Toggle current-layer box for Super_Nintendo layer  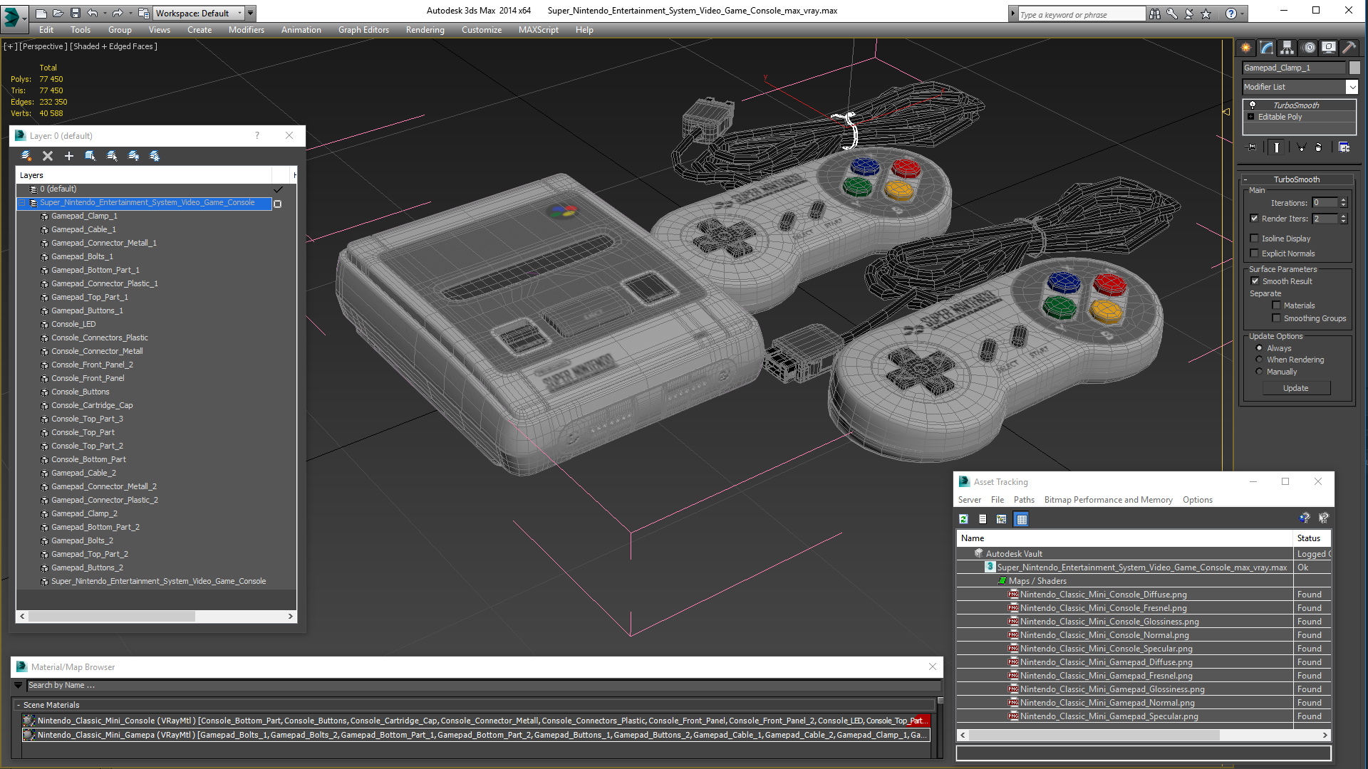[278, 204]
